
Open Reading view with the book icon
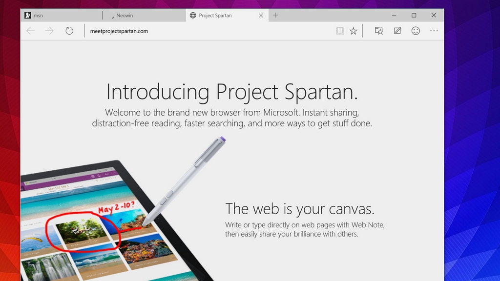[x=340, y=31]
